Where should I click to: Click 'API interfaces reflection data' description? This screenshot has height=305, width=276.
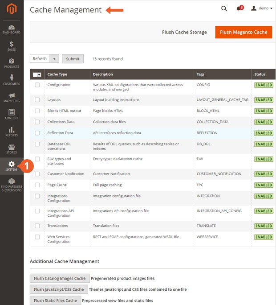117,133
